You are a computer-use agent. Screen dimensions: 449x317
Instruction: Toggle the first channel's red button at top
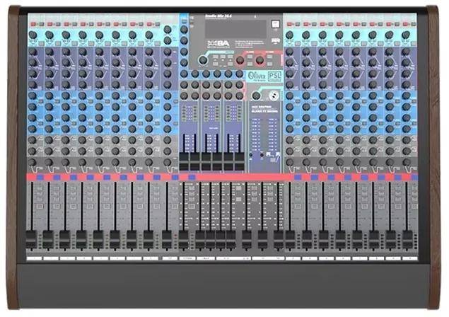click(x=33, y=24)
